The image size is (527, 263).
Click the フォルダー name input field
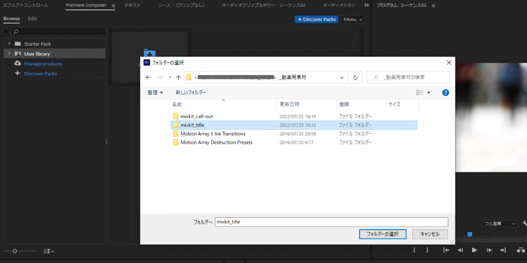[x=332, y=222]
